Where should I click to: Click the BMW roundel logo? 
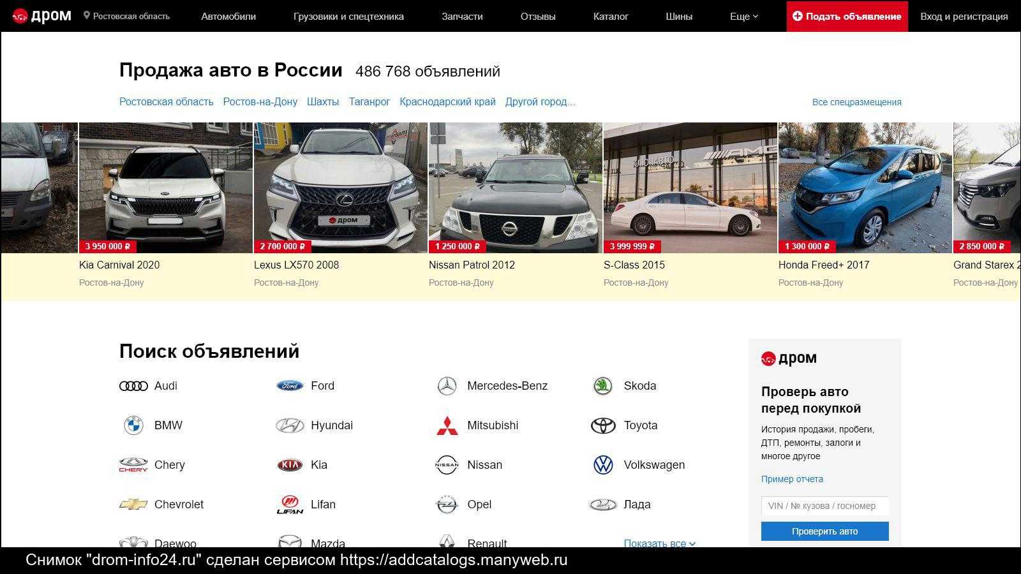click(133, 425)
